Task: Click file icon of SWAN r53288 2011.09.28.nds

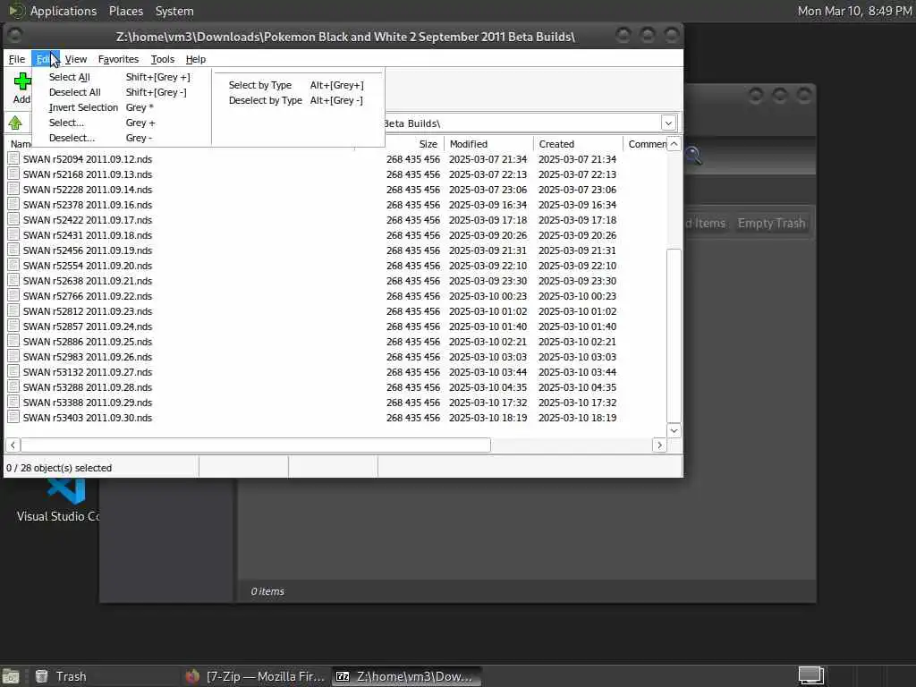Action: [13, 386]
